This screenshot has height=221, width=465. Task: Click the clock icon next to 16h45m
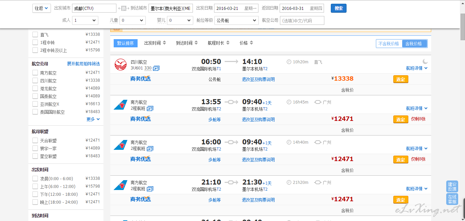point(289,102)
